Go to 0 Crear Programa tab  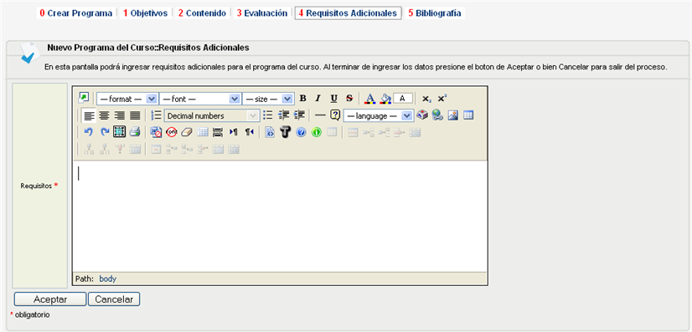click(76, 13)
